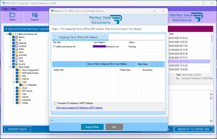Collapse the Other Folder tree node
This screenshot has height=139, width=217.
pos(10,67)
